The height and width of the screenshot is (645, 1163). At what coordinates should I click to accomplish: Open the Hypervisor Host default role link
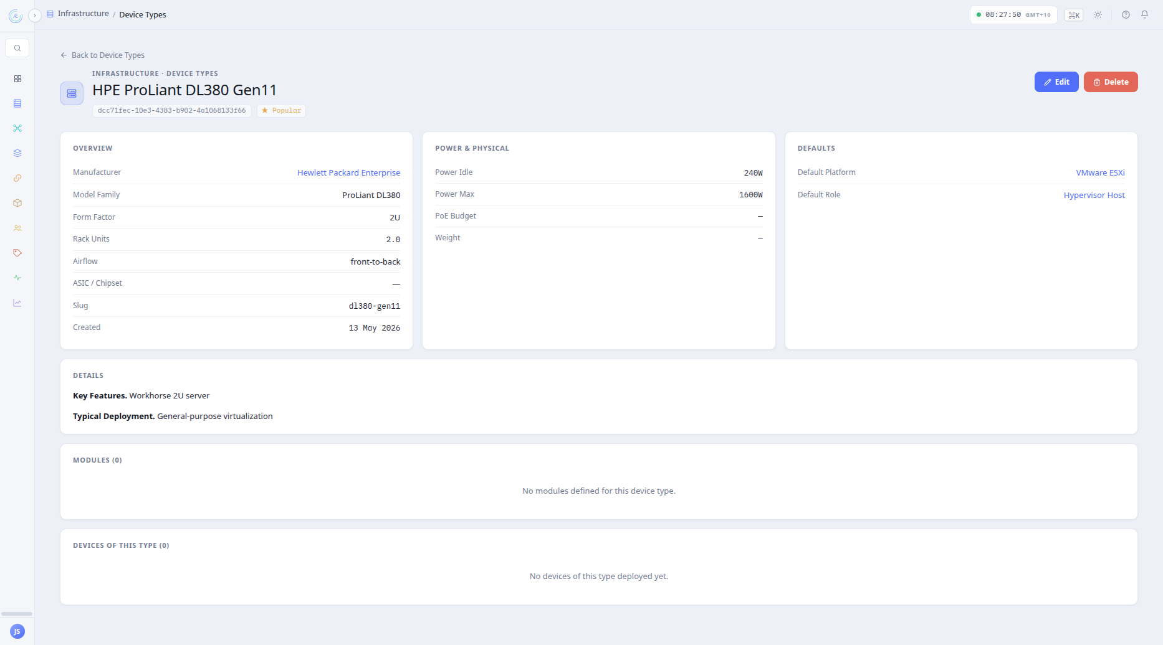pyautogui.click(x=1094, y=195)
